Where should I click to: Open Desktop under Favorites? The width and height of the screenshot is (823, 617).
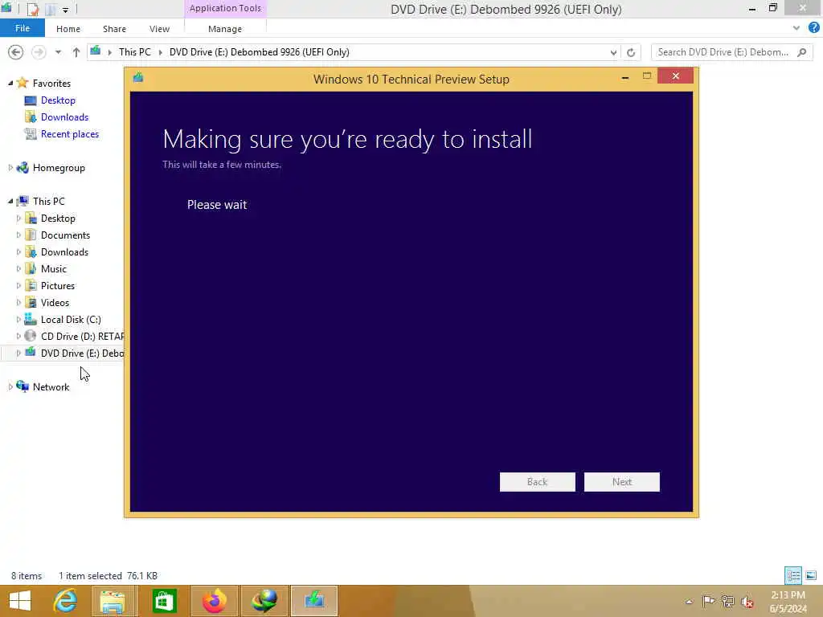click(58, 100)
